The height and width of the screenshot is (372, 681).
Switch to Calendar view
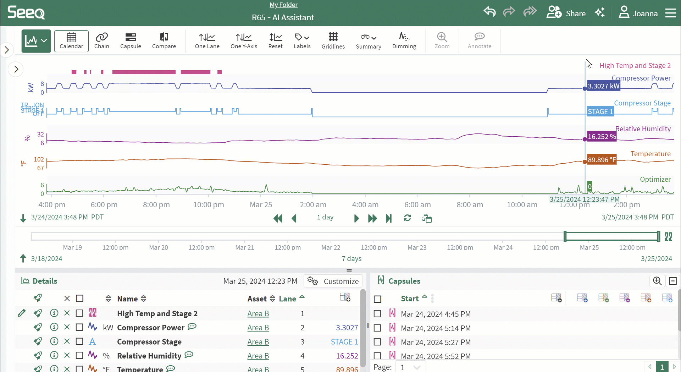71,41
